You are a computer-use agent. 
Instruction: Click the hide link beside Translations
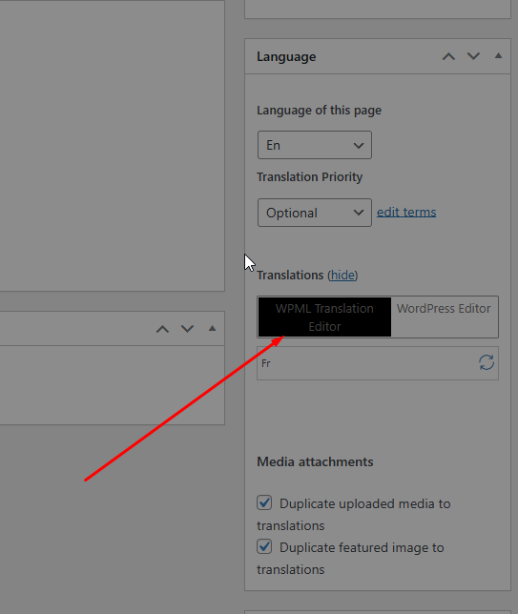coord(342,276)
